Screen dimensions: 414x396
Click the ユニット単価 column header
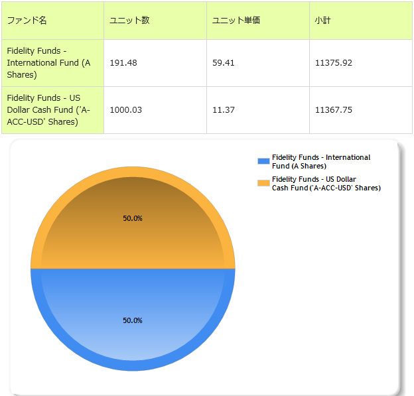click(x=236, y=21)
